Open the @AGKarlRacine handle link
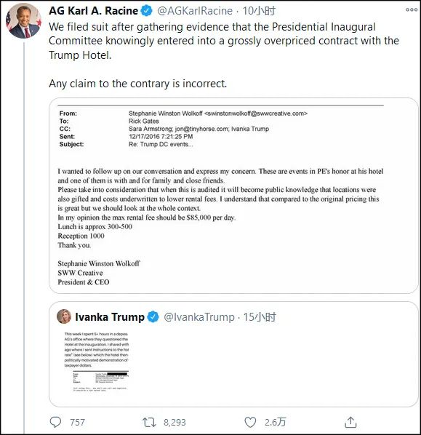This screenshot has height=435, width=421. tap(195, 11)
